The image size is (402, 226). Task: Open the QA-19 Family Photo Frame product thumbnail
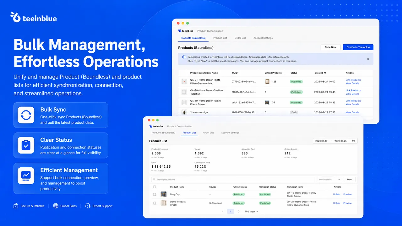tap(184, 102)
